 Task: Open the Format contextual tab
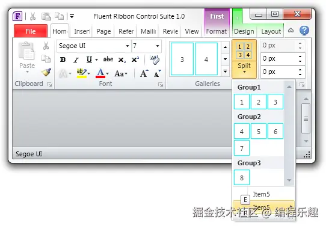(216, 31)
